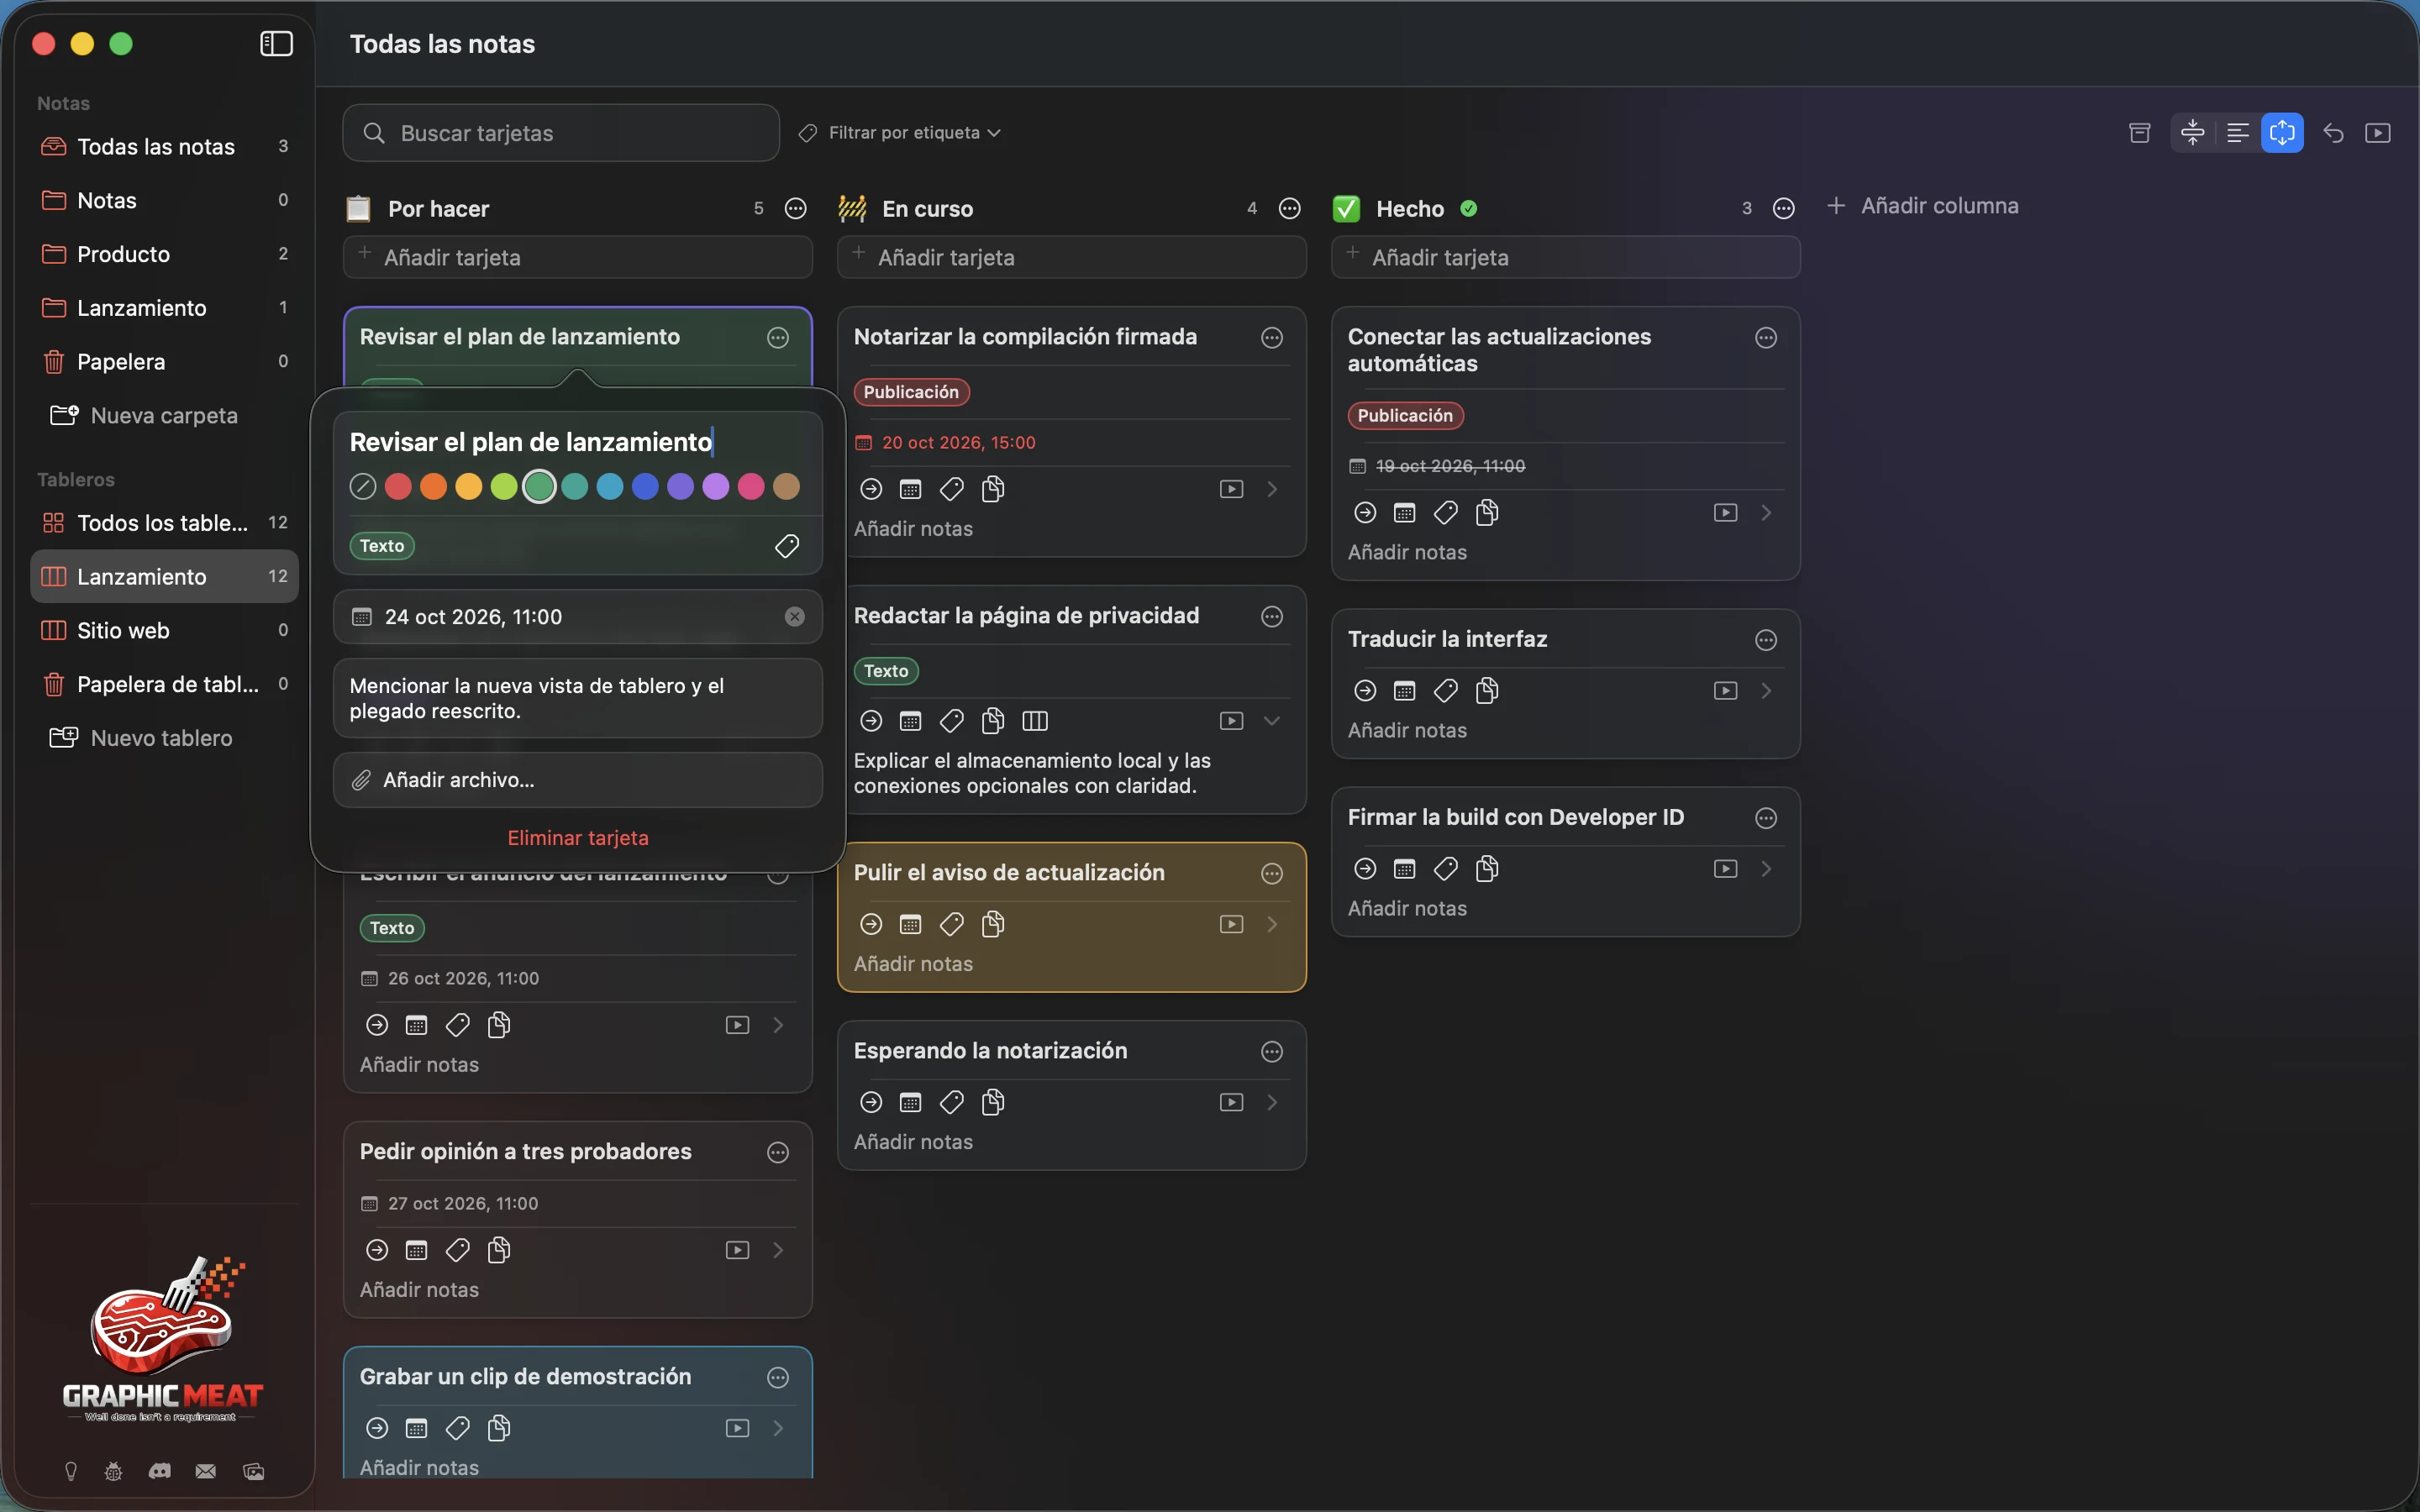Click Eliminar tarjeta in the popup

[x=578, y=838]
